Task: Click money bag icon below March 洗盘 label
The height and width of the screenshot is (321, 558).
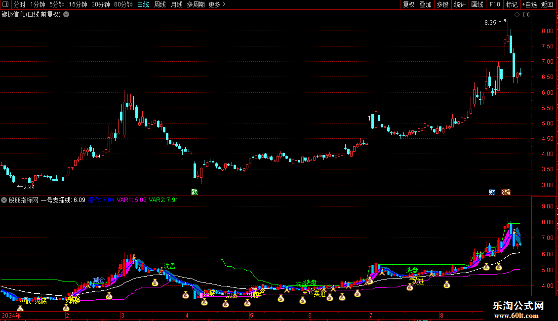Action: 155,282
